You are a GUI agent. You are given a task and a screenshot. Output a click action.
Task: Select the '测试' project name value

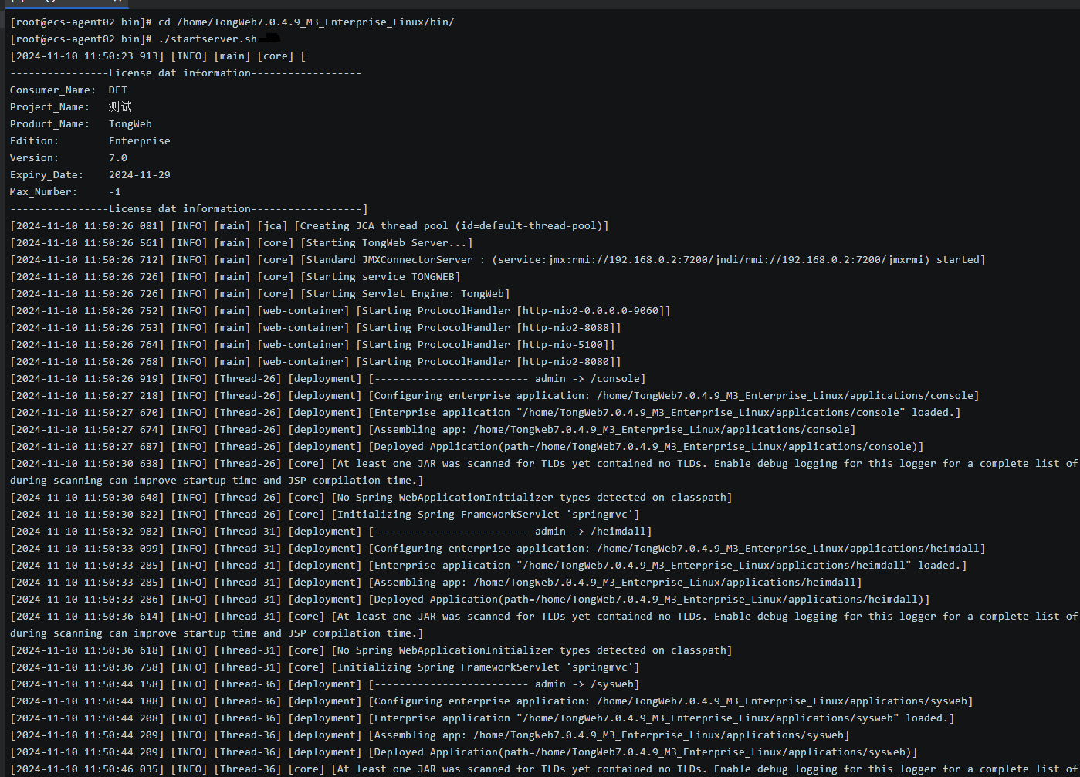[x=120, y=106]
